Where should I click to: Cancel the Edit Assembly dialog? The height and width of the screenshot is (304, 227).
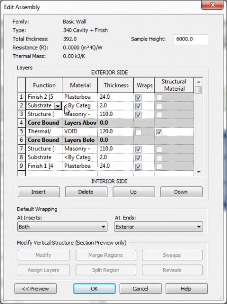click(140, 289)
